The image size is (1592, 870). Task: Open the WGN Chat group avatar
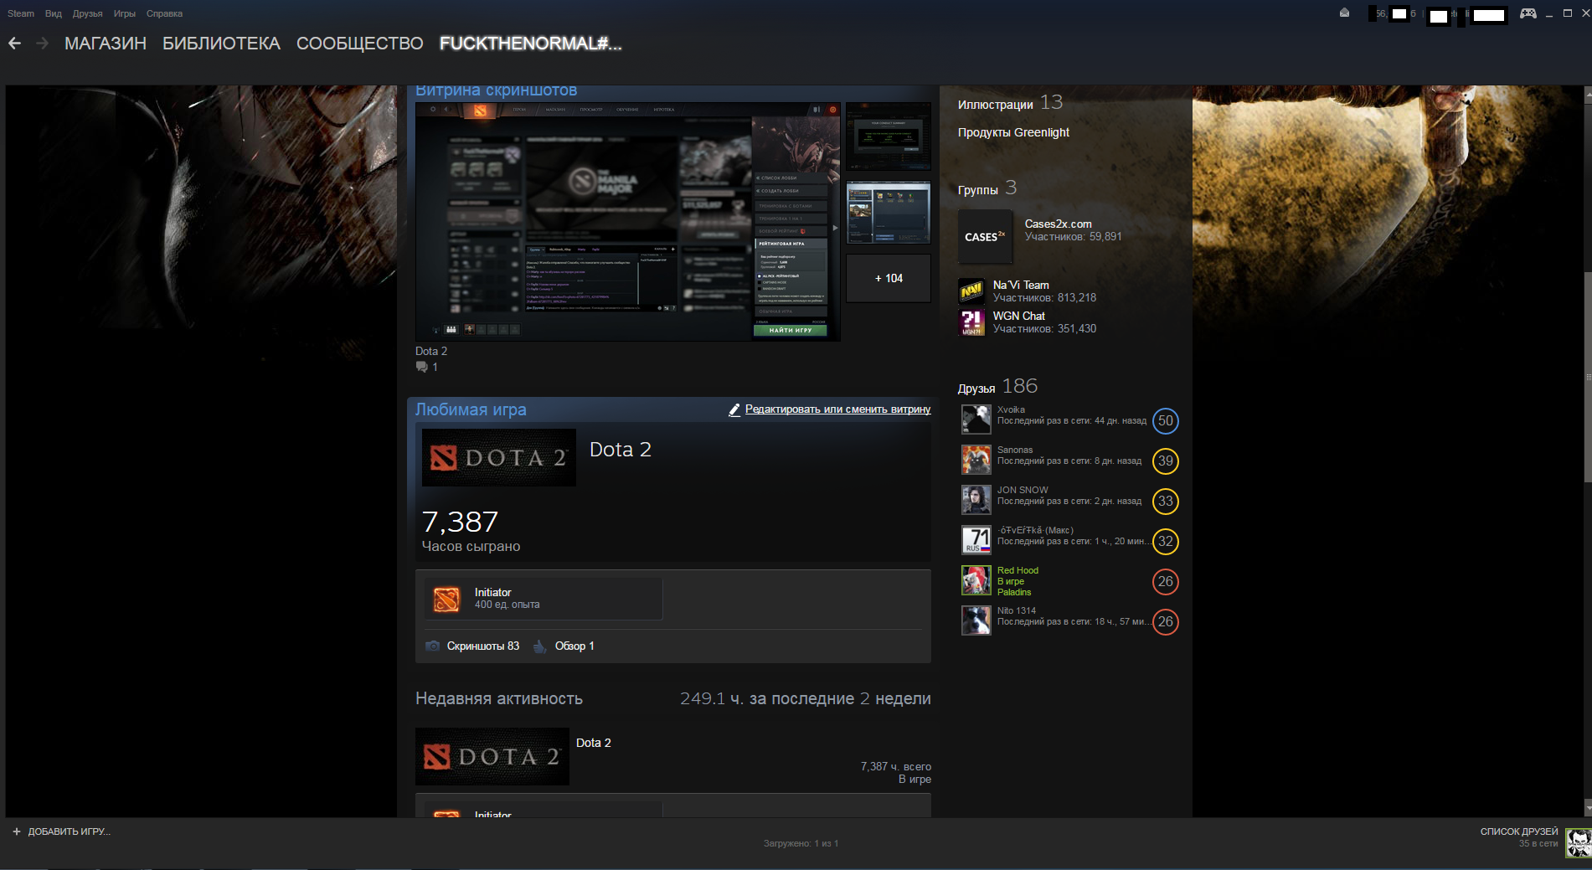(x=971, y=322)
